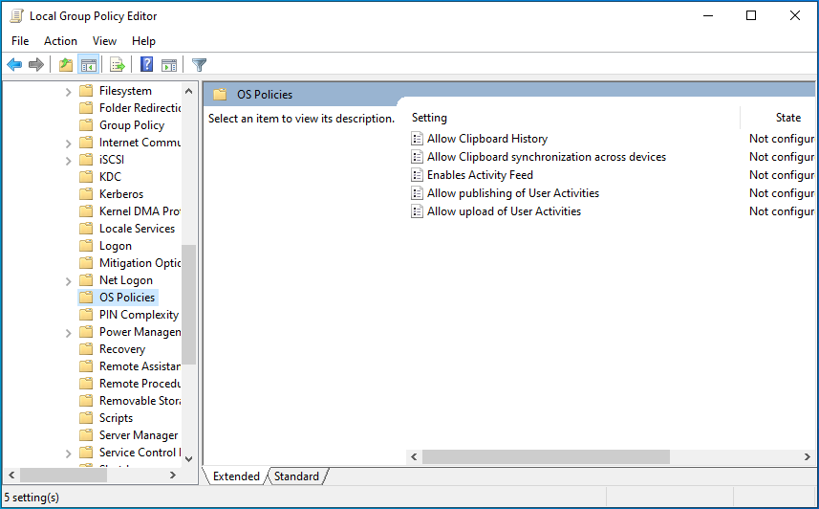Click the tree pane's down scroll arrow
Screen dimensions: 819x509
point(188,458)
